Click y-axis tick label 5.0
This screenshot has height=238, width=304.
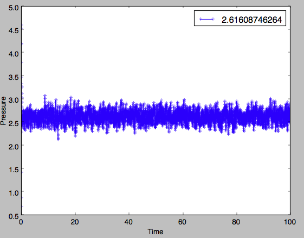pyautogui.click(x=14, y=8)
